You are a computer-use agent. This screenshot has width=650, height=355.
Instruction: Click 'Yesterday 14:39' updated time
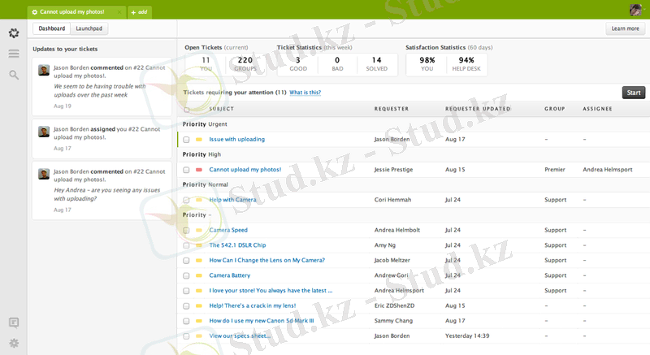click(x=467, y=336)
